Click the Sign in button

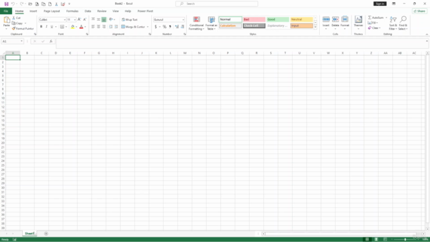pyautogui.click(x=380, y=3)
